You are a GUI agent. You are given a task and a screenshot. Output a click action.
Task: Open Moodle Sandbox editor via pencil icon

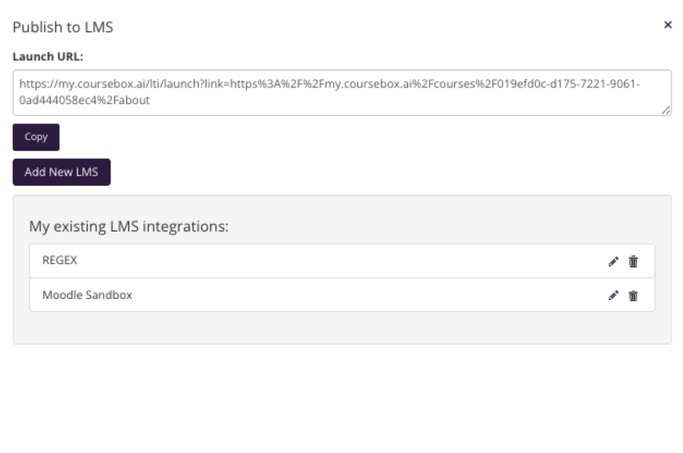point(613,296)
